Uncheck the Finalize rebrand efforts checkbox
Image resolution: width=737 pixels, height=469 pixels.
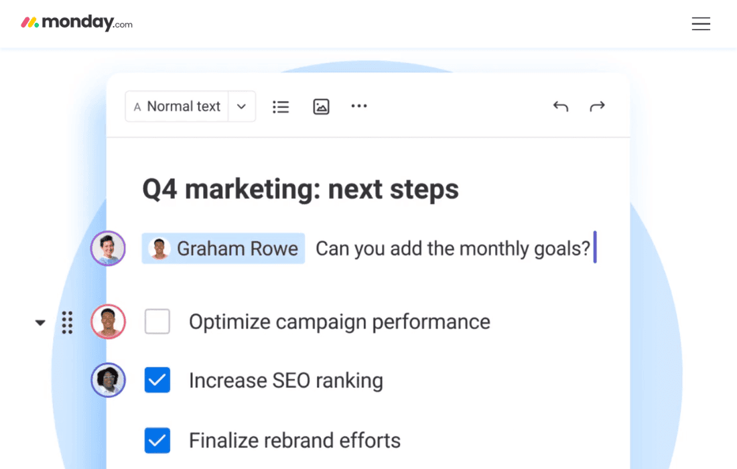coord(157,440)
